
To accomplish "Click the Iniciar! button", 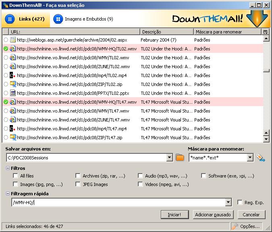I will tap(174, 215).
